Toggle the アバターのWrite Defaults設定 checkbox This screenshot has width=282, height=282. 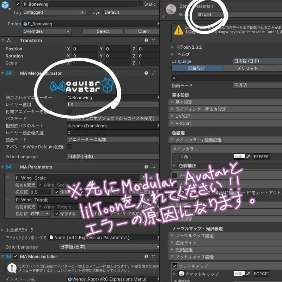point(69,147)
